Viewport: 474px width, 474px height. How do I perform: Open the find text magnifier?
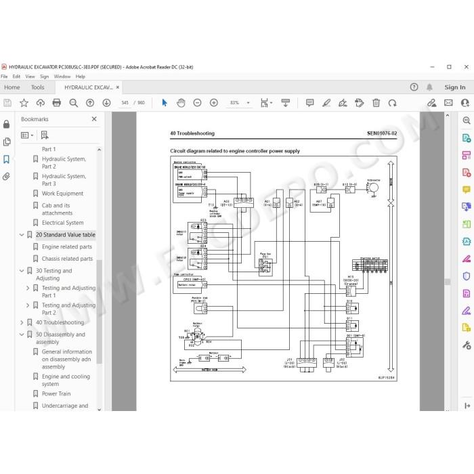pos(73,103)
